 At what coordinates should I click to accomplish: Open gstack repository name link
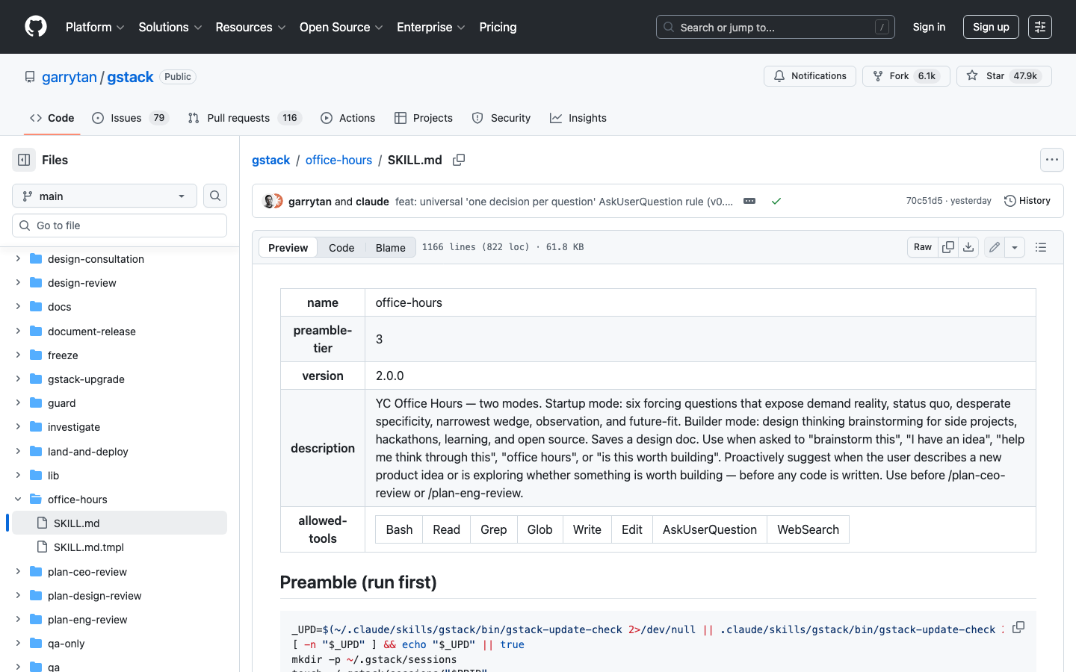(x=130, y=77)
